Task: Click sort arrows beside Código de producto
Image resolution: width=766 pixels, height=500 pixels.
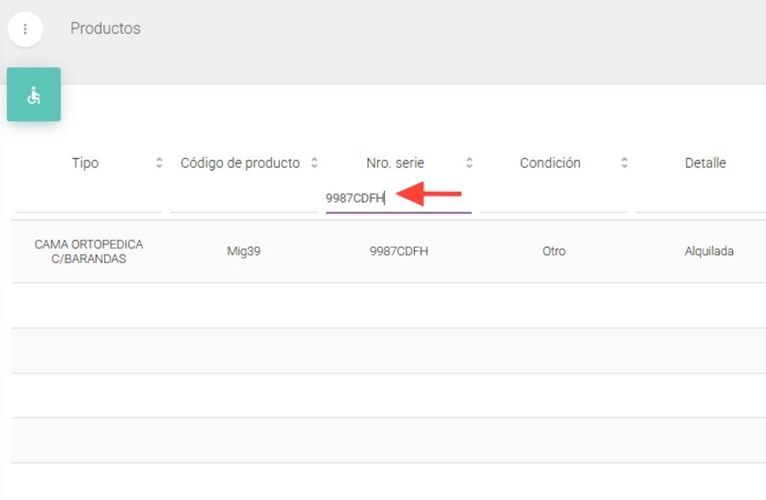Action: [x=314, y=163]
